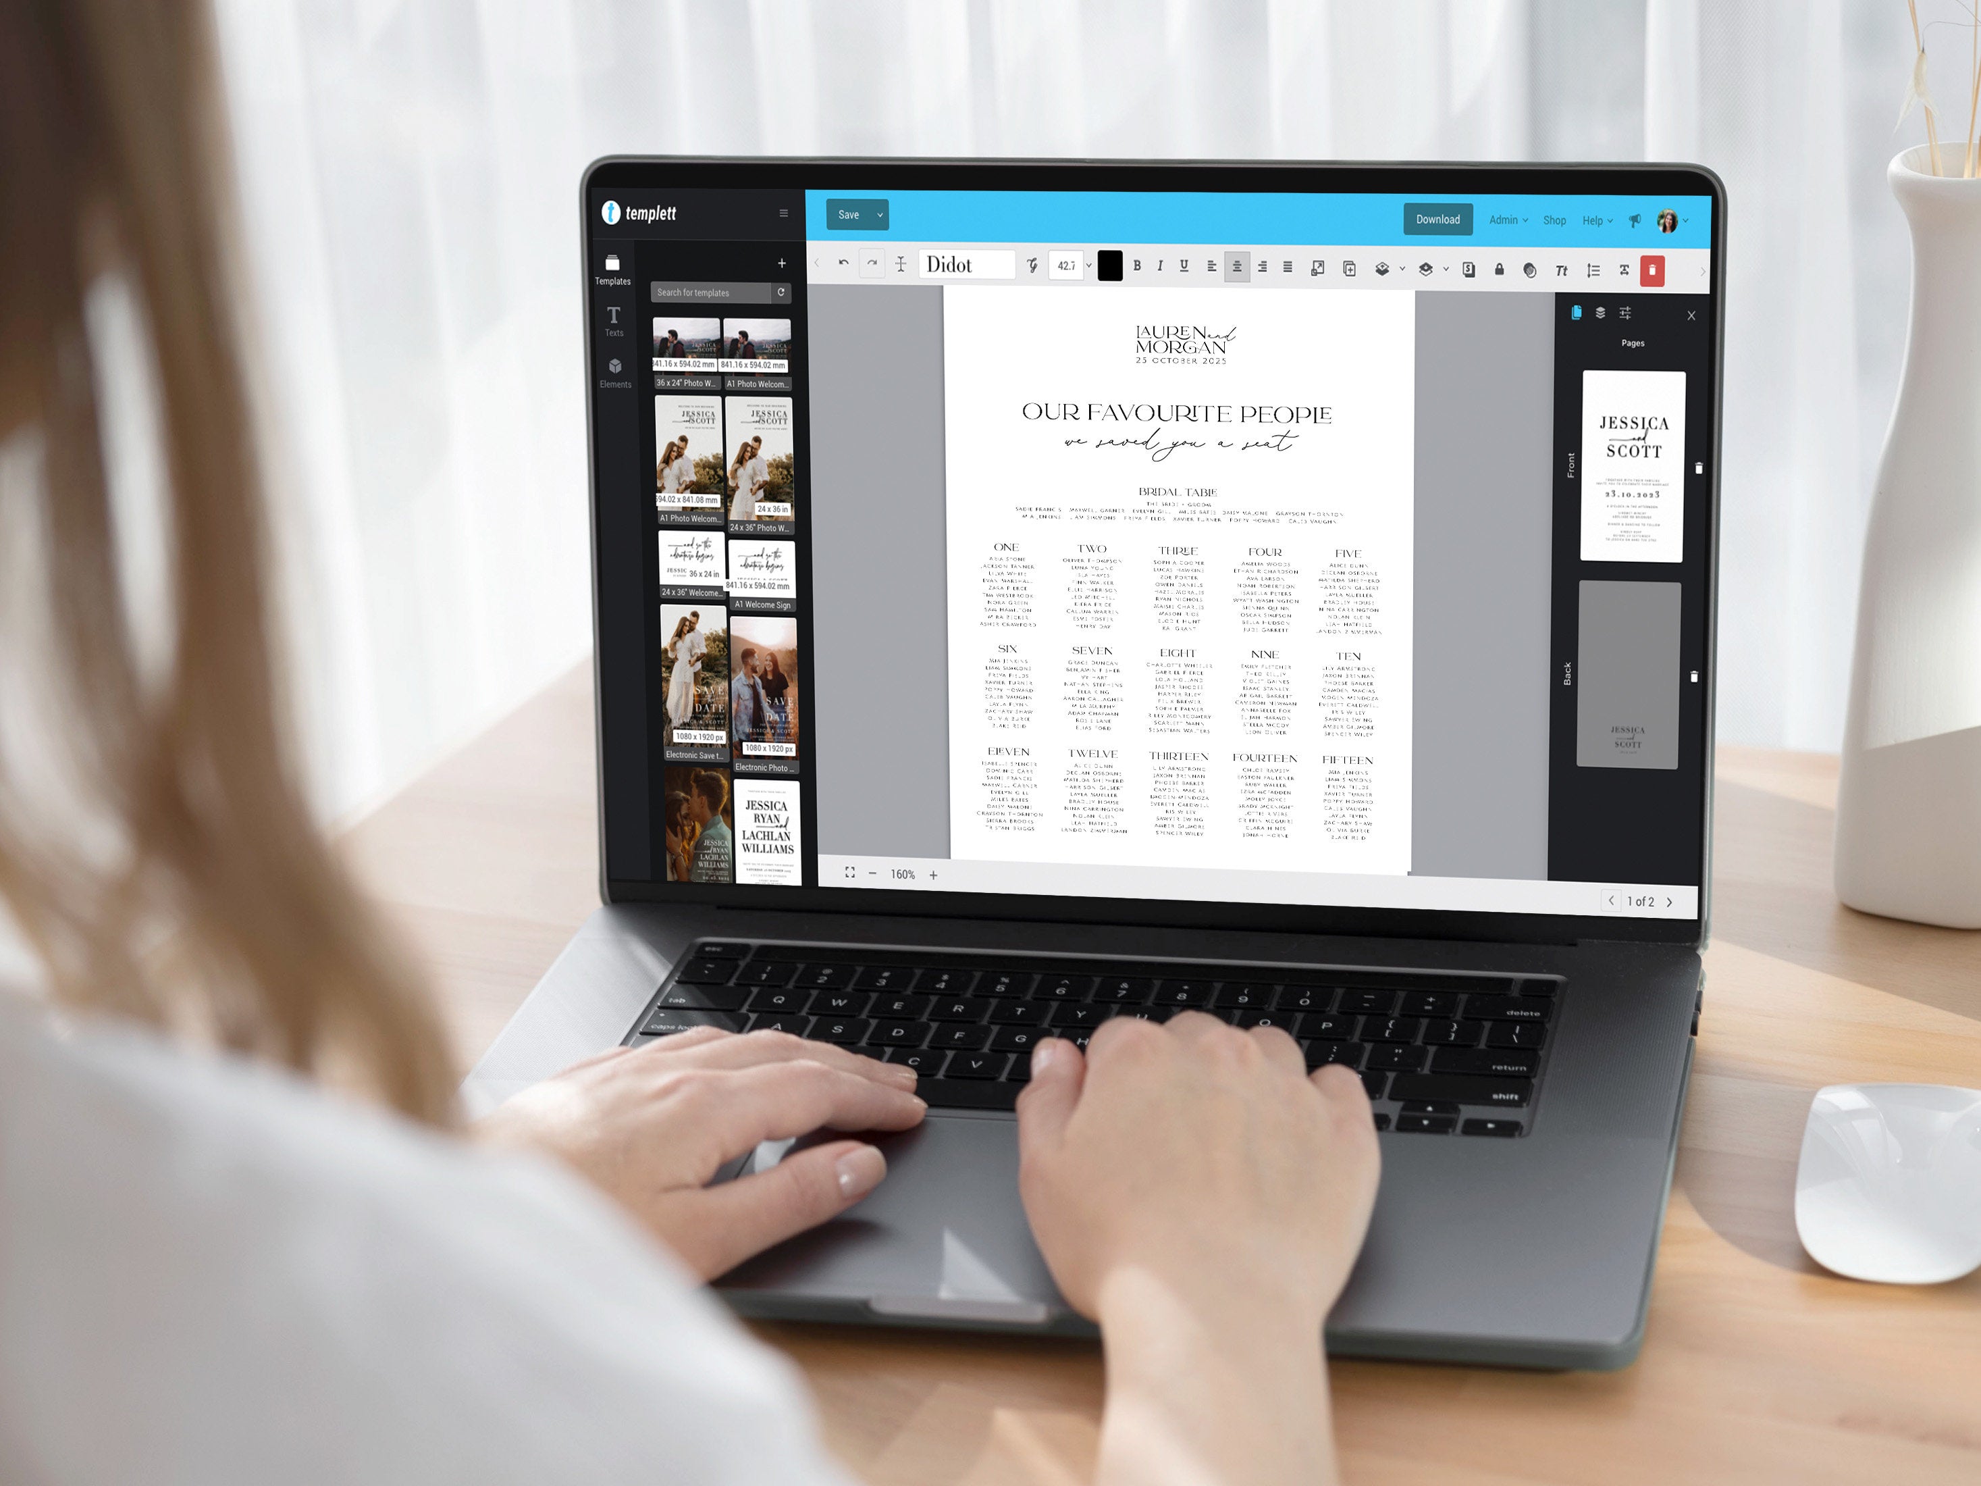Click the text alignment center icon
The width and height of the screenshot is (1981, 1486).
coord(1236,267)
